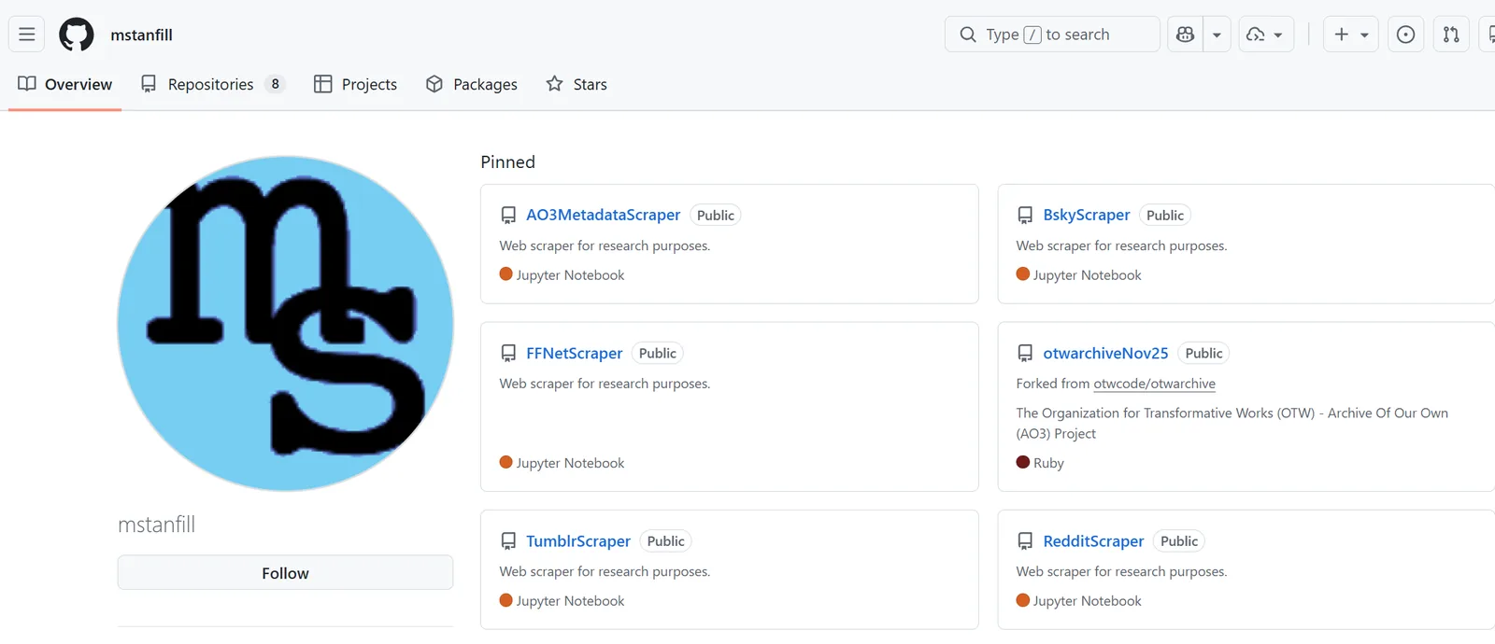Open the TumblrScraper repository
This screenshot has width=1495, height=644.
pyautogui.click(x=578, y=541)
